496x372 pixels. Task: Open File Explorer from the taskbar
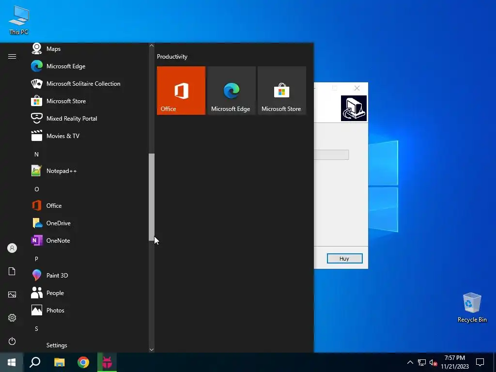(59, 362)
